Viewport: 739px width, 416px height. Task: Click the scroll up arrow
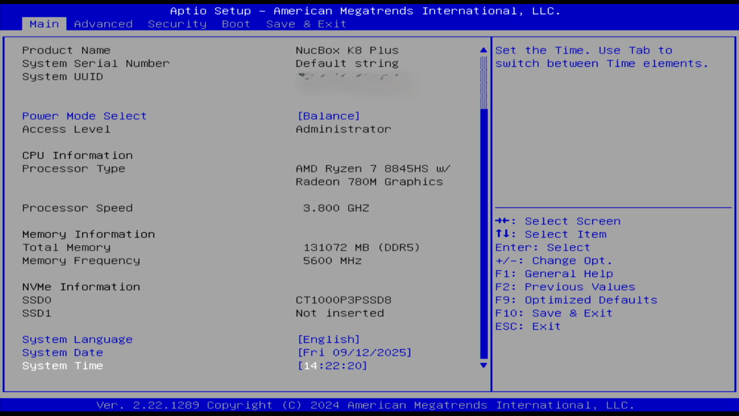(483, 50)
